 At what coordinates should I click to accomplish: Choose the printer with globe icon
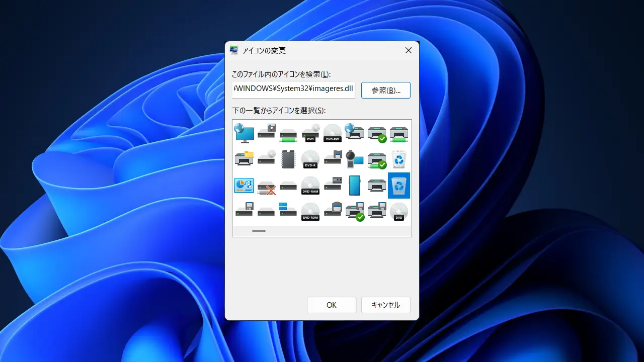355,133
